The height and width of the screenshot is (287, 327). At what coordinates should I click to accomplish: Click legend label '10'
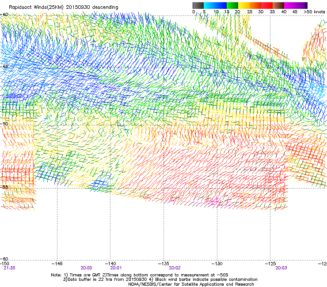point(216,12)
